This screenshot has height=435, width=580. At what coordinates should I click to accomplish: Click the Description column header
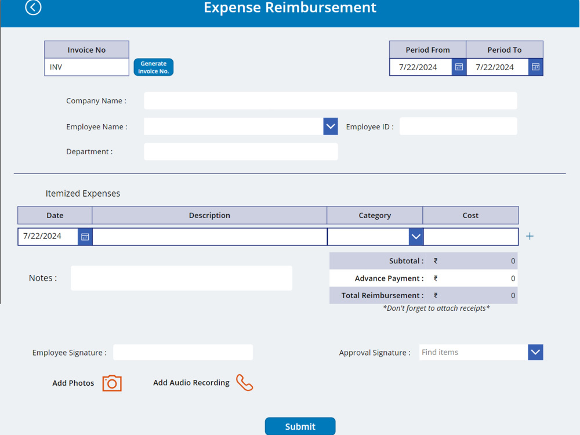pos(209,215)
